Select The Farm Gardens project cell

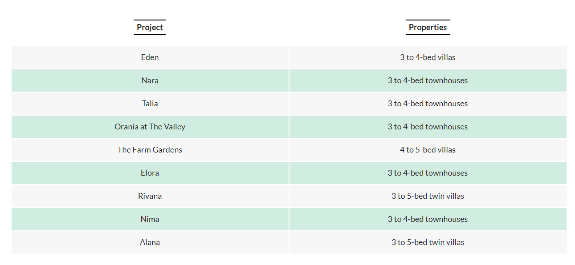(x=150, y=150)
